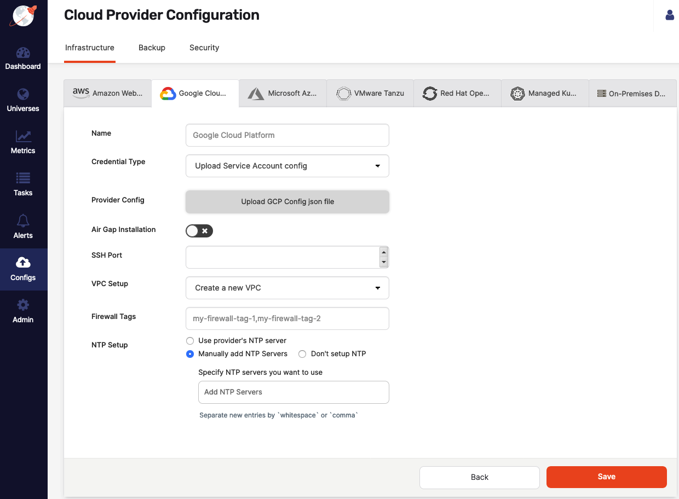This screenshot has height=499, width=679.
Task: Click the Admin gear icon
Action: (23, 305)
